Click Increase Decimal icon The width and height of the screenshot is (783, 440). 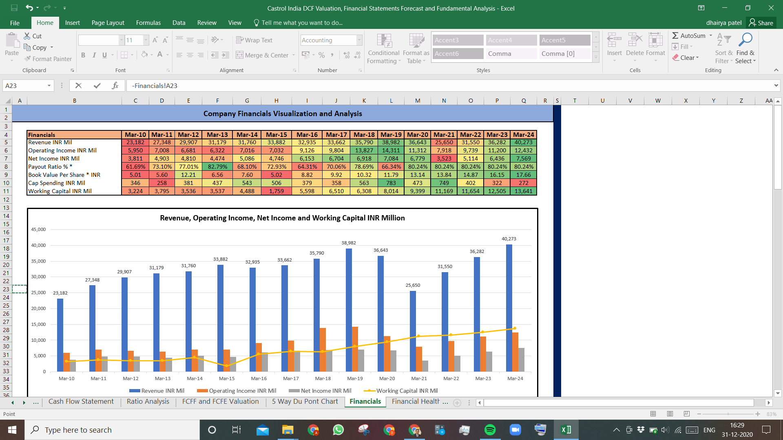click(347, 55)
